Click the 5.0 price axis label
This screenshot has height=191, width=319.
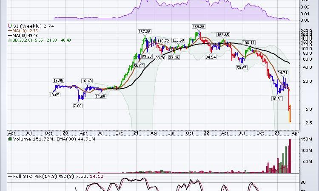pos(308,110)
